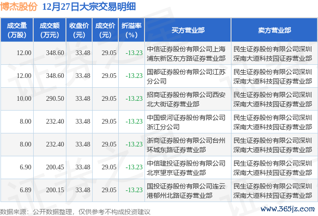Select the 收盘价(元) column header
Image resolution: width=318 pixels, height=216 pixels.
coord(79,30)
